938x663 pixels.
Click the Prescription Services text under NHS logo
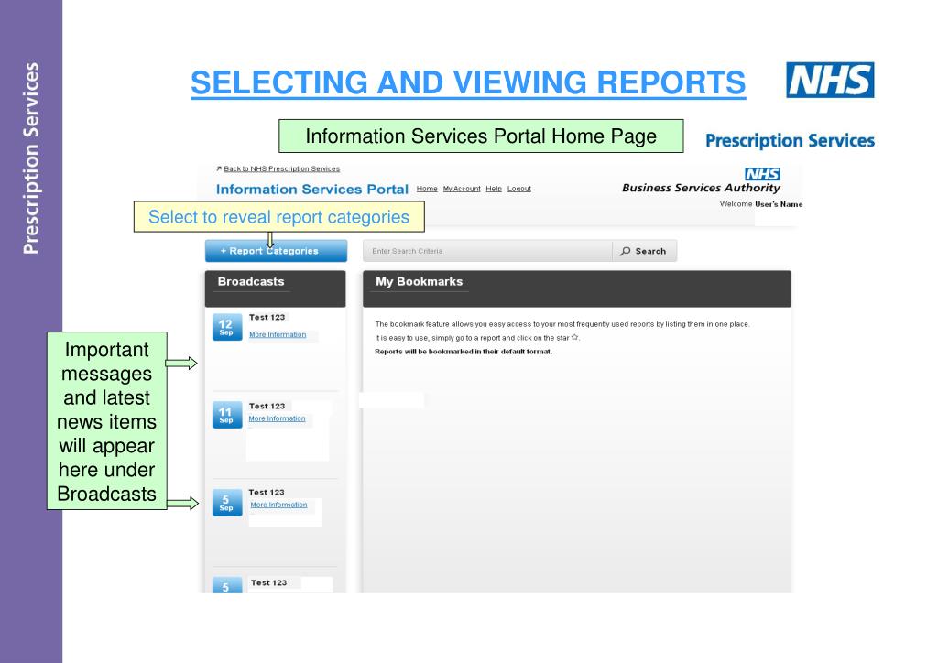pyautogui.click(x=790, y=141)
